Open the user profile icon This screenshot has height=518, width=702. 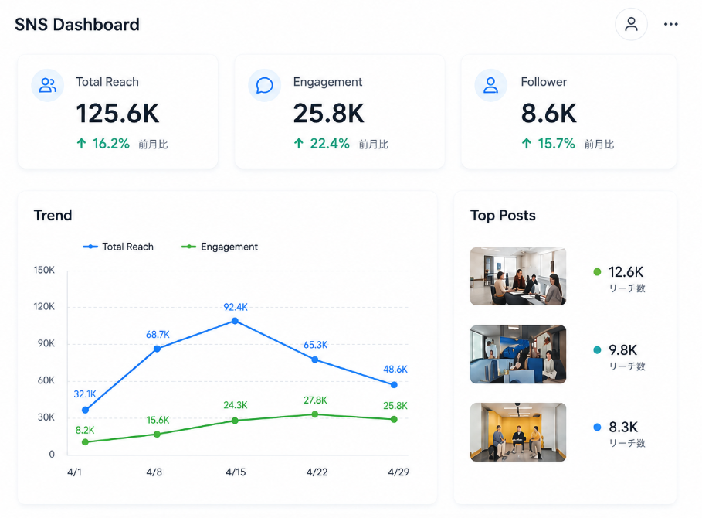[x=631, y=24]
